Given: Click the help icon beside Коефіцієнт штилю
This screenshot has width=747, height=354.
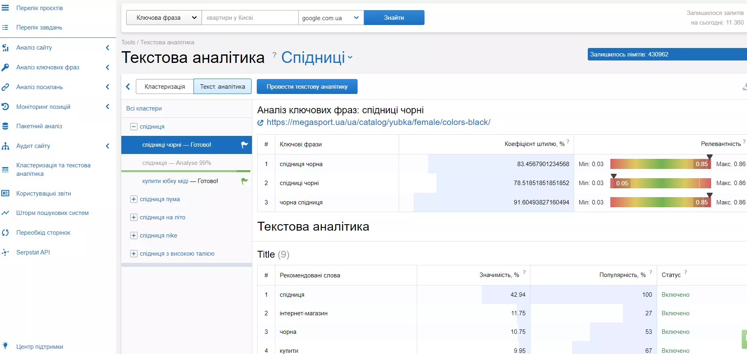Looking at the screenshot, I should click(x=568, y=141).
